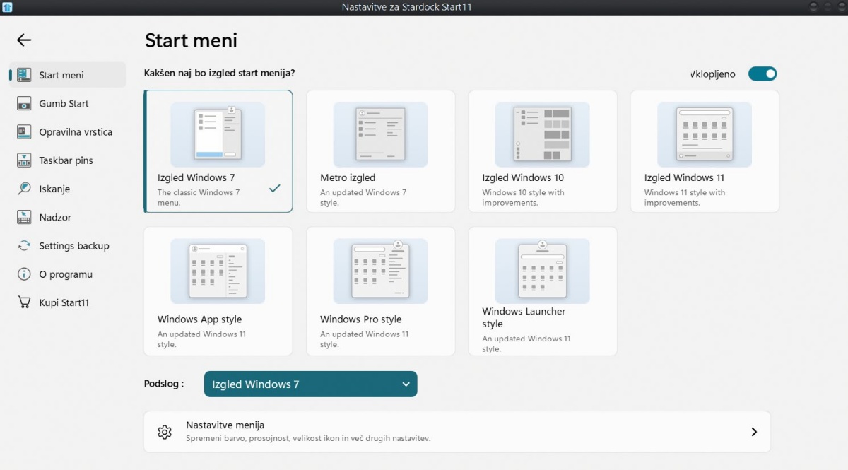The image size is (848, 470).
Task: Open the Gumb Start settings page
Action: pos(68,103)
